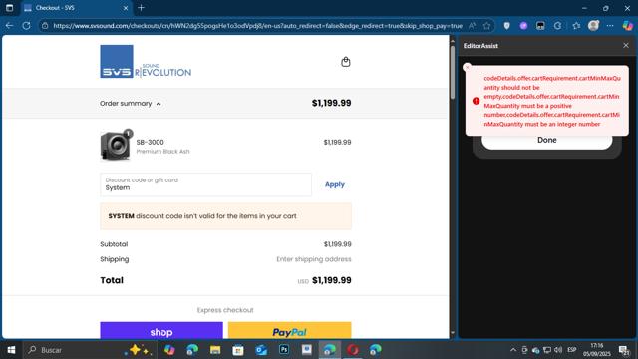Open Copilot in Edge sidebar

628,26
